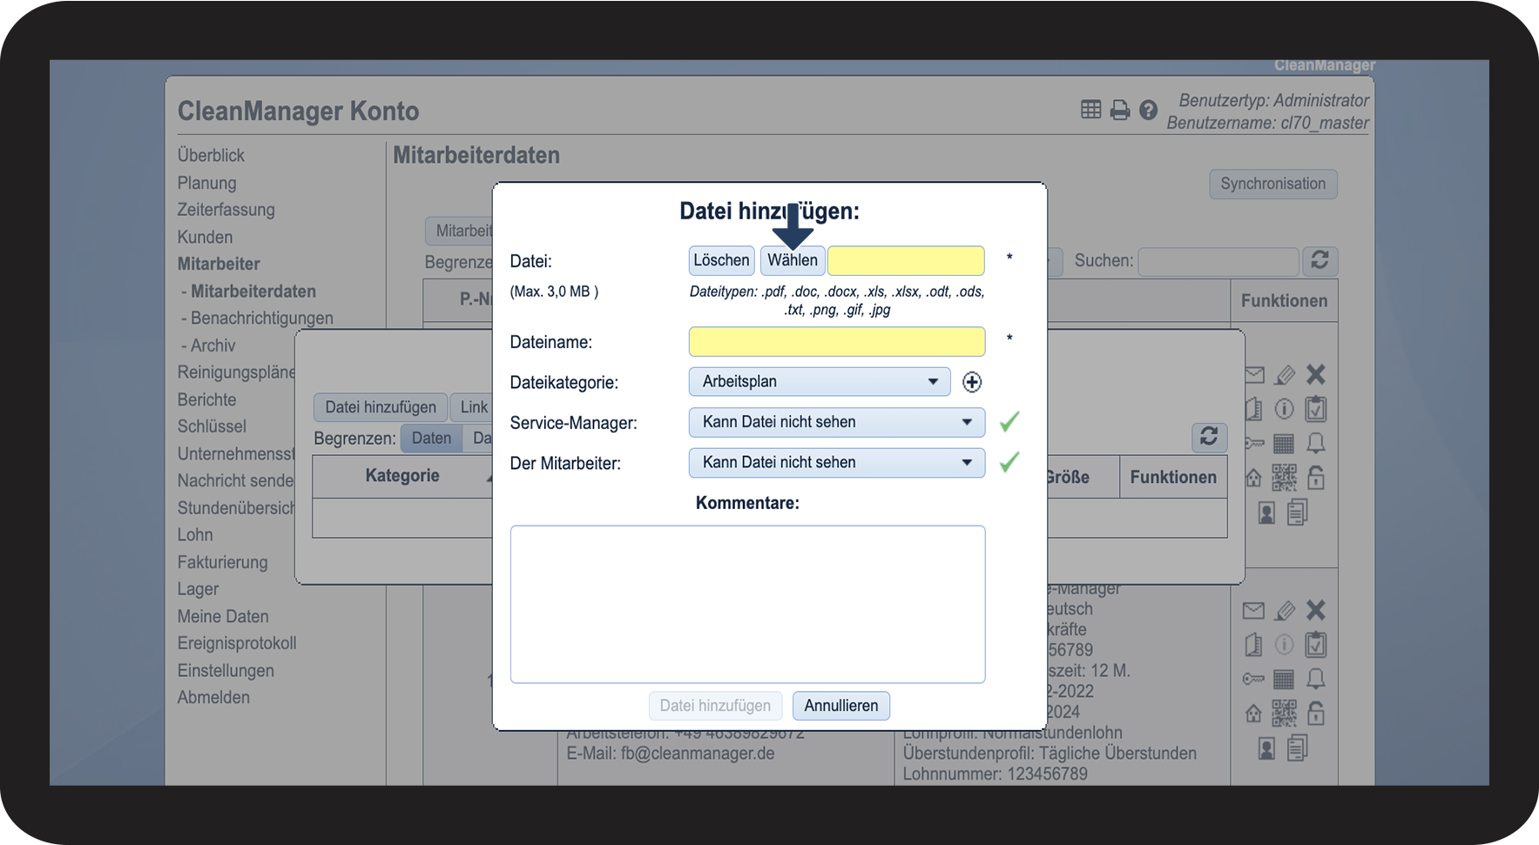Viewport: 1539px width, 845px height.
Task: Click clipboard checkmark in fb@cleanmanager.de employee row
Action: [1316, 644]
